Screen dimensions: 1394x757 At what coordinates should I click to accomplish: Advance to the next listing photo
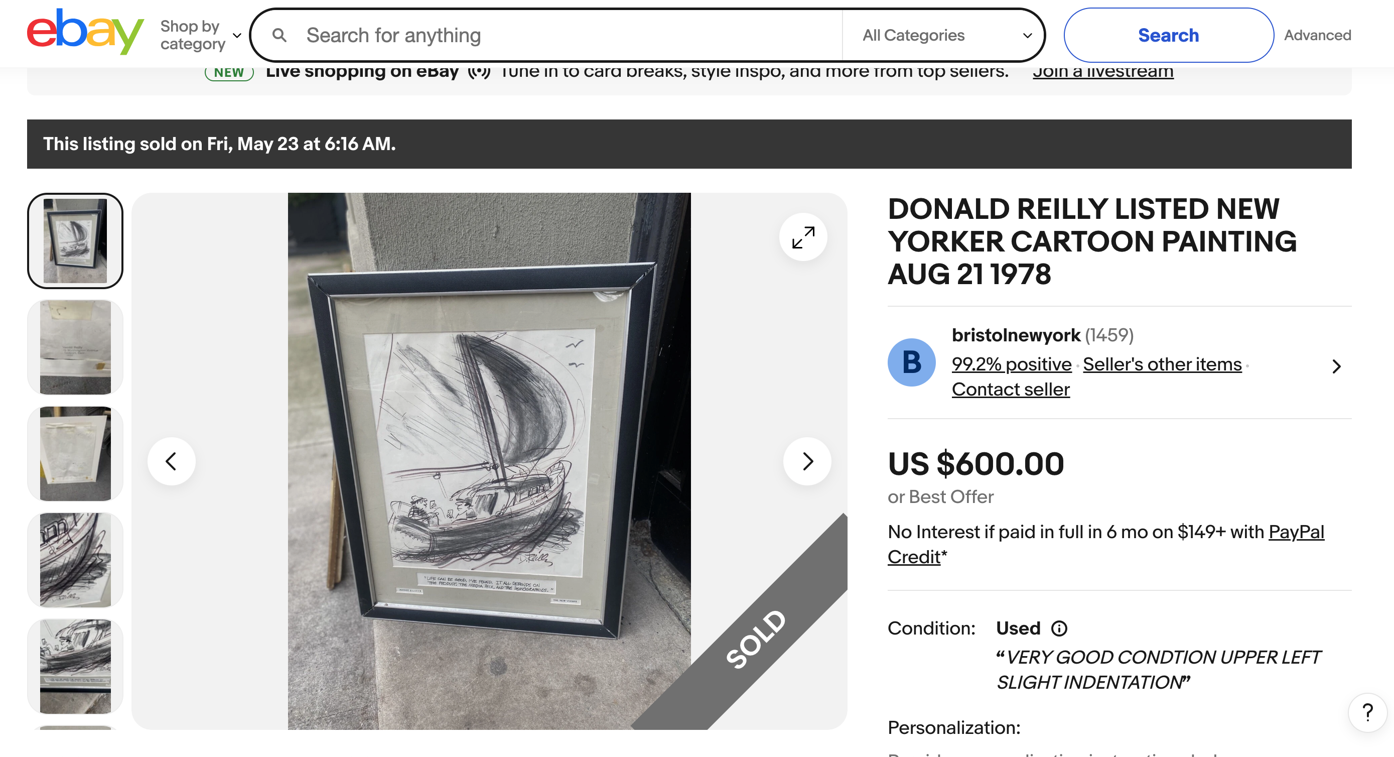[x=807, y=461]
